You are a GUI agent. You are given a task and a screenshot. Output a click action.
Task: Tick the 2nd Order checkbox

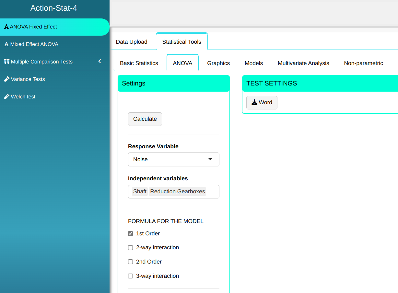(131, 262)
